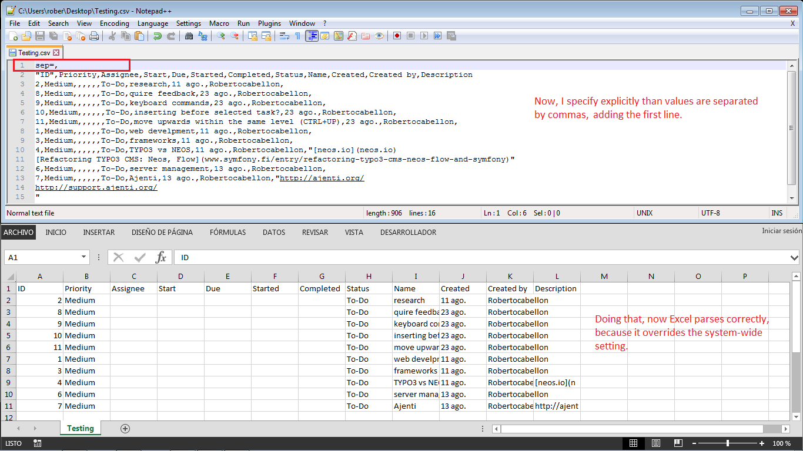Viewport: 803px width, 451px height.
Task: Click the Function List icon in toolbar
Action: click(x=352, y=36)
